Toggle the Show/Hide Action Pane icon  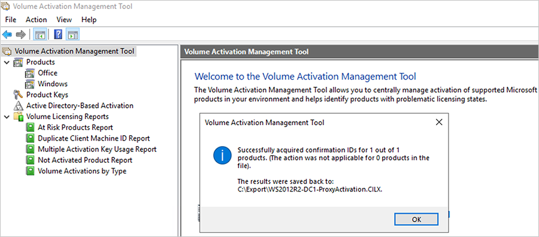click(x=73, y=34)
